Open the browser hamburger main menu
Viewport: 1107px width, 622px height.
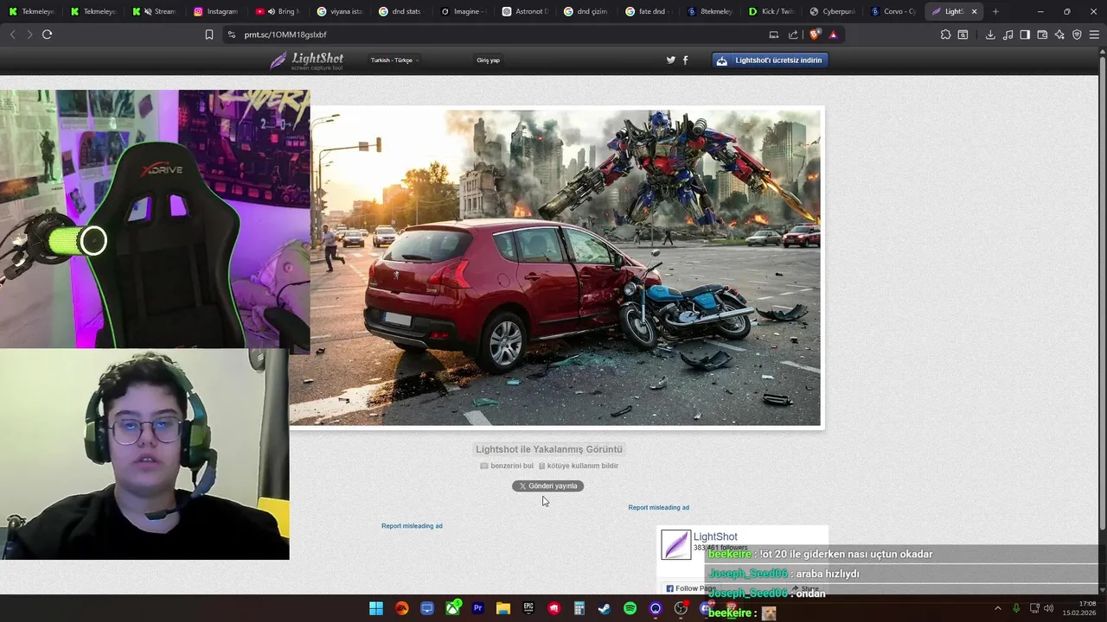(x=1094, y=35)
